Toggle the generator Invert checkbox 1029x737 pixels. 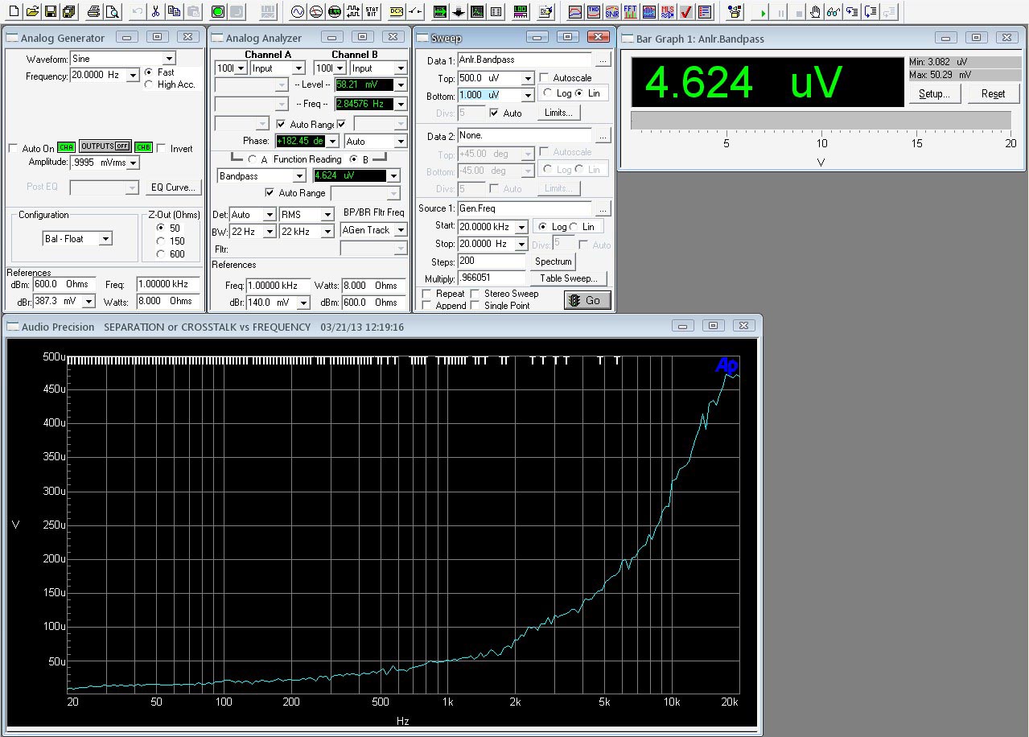[x=162, y=149]
